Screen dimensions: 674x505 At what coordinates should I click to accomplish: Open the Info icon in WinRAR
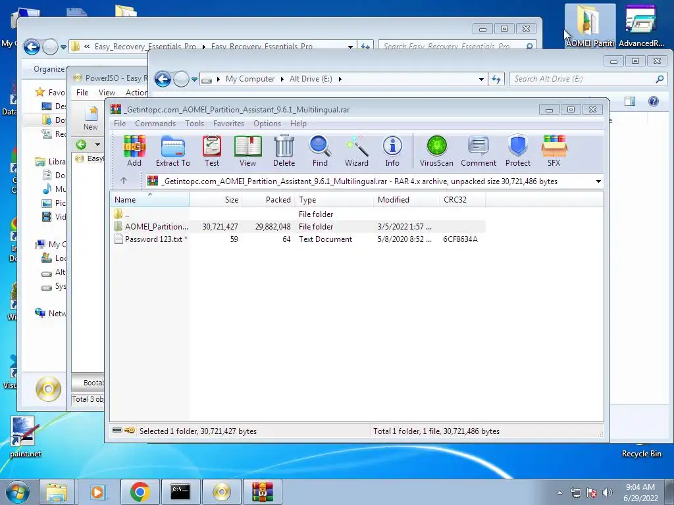tap(392, 151)
